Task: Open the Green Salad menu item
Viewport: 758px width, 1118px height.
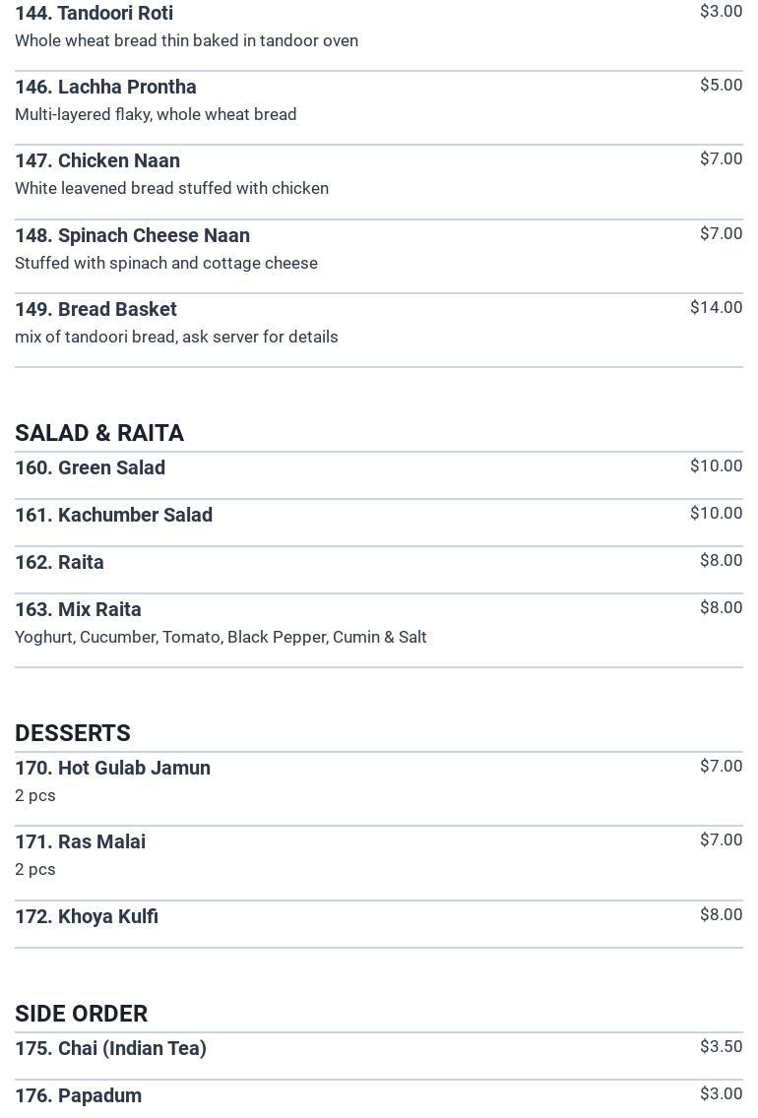Action: [90, 467]
